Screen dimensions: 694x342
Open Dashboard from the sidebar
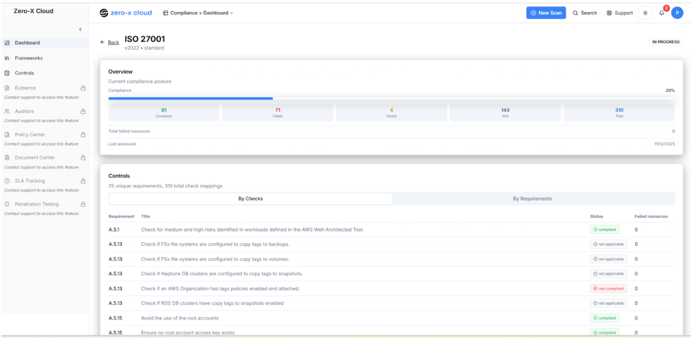(x=45, y=43)
